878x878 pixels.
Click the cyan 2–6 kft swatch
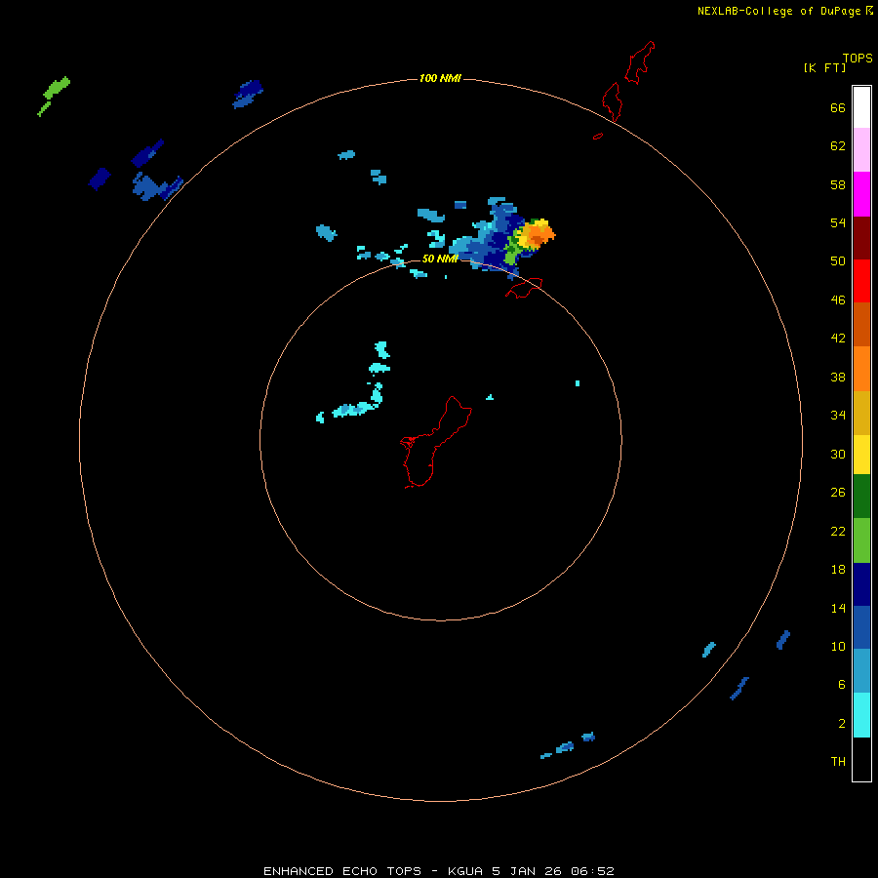click(x=861, y=715)
